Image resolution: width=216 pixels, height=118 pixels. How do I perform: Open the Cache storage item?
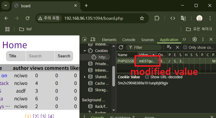tap(102, 83)
